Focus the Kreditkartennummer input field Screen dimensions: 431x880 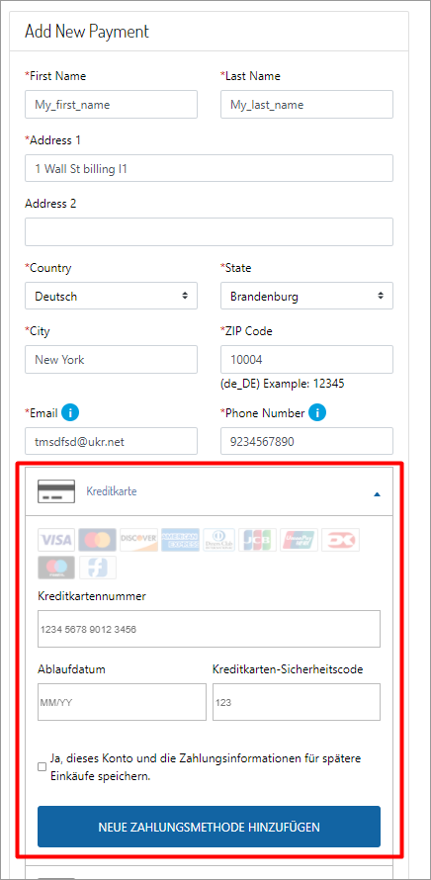(209, 629)
